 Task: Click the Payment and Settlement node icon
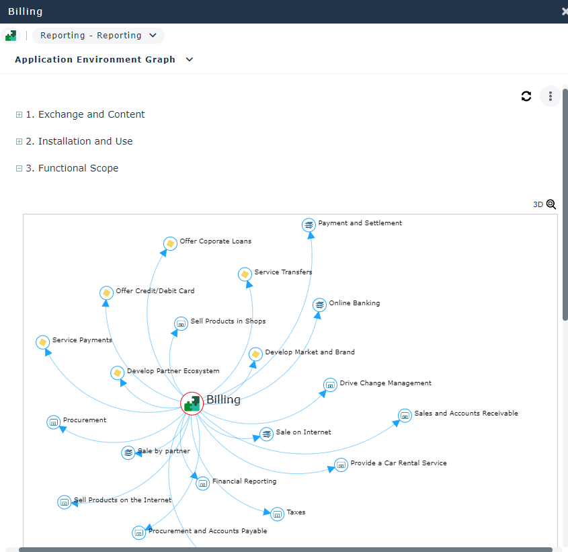click(309, 225)
